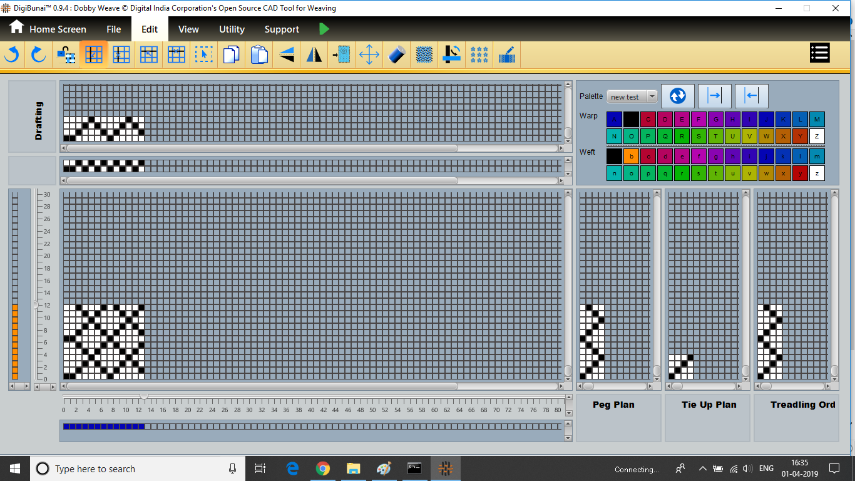Pick the orange weft color swatch b
Image resolution: width=855 pixels, height=481 pixels.
631,156
